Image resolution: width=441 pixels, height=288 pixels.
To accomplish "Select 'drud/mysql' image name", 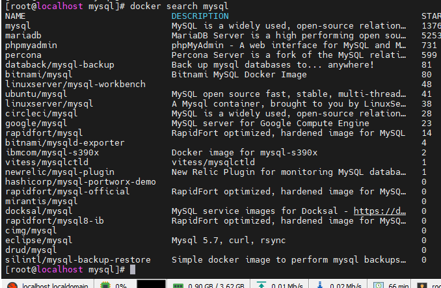I will tap(31, 250).
